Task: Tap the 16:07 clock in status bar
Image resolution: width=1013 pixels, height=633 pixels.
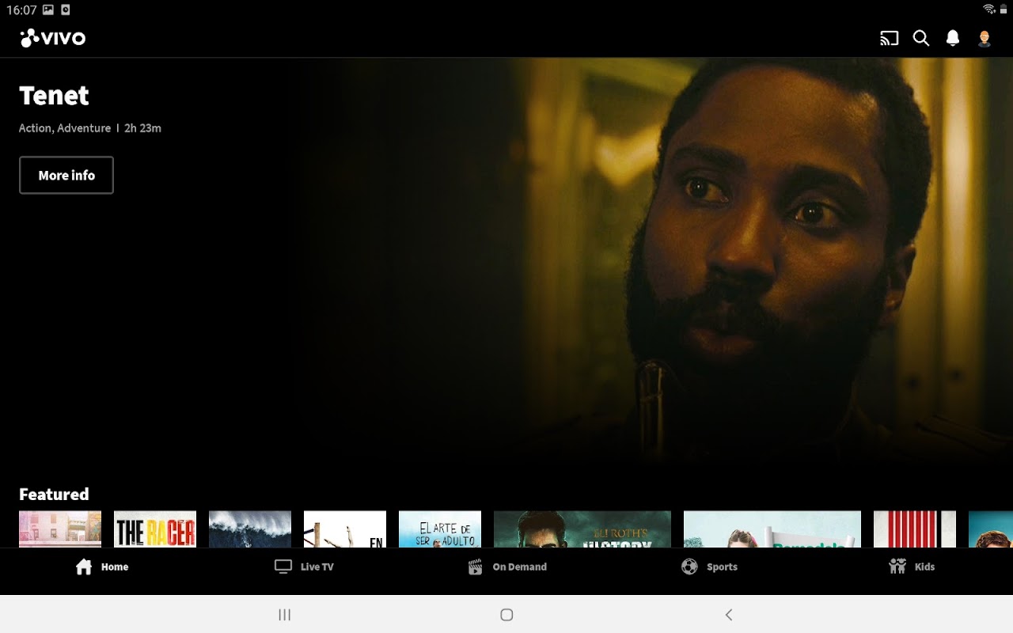Action: (x=21, y=10)
